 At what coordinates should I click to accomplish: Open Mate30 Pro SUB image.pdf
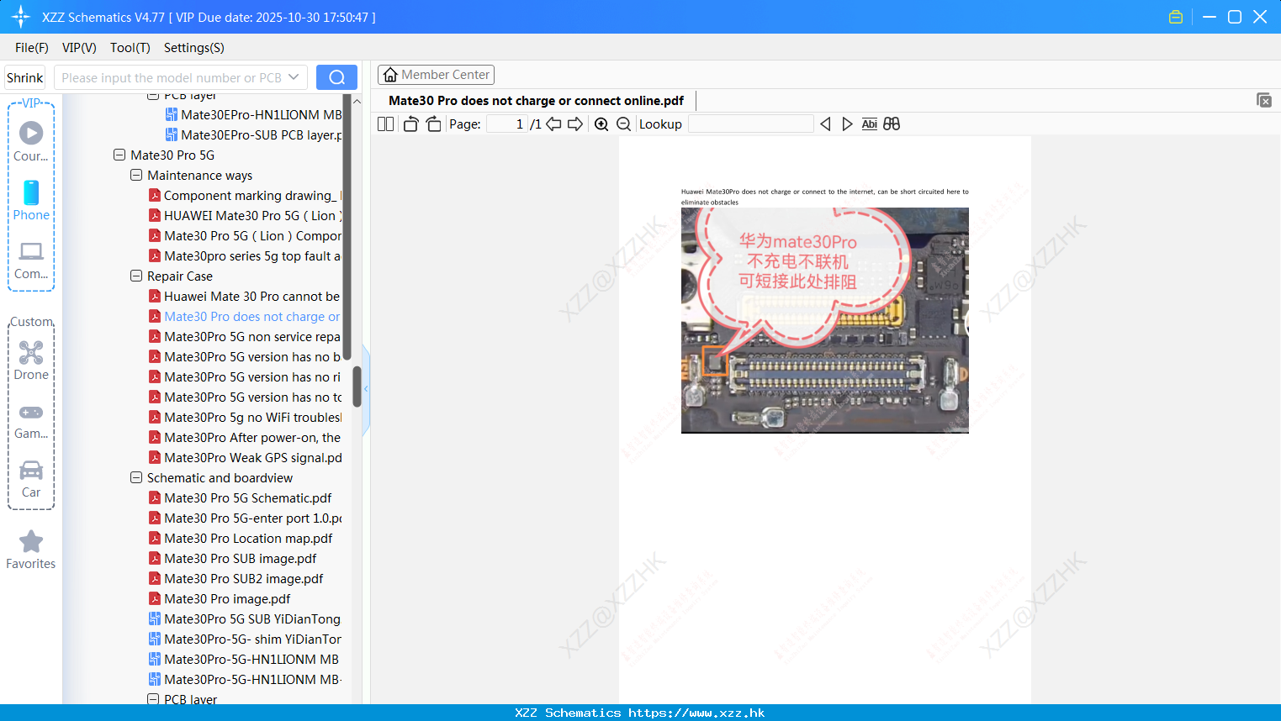pos(232,558)
